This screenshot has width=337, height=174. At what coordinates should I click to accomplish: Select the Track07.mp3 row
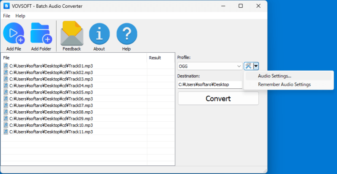click(x=87, y=105)
